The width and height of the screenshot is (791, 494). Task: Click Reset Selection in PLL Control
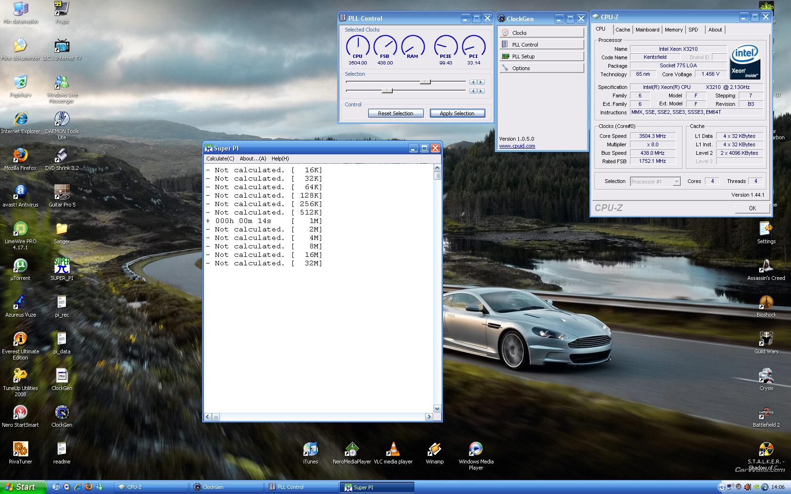click(395, 113)
